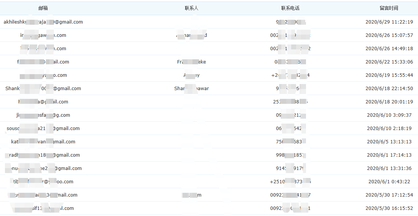This screenshot has height=216, width=418.
Task: Select the phone number in the 2020/5/30 17:12:54 row
Action: point(290,195)
